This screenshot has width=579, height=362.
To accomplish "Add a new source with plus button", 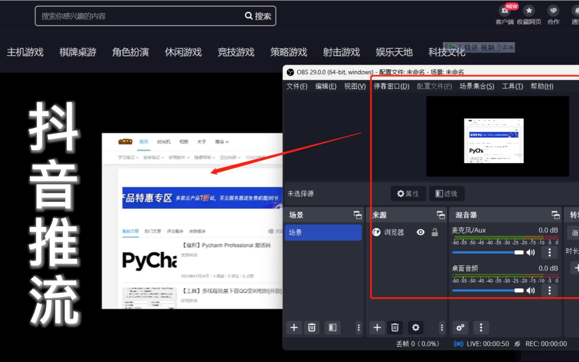I will (x=377, y=327).
